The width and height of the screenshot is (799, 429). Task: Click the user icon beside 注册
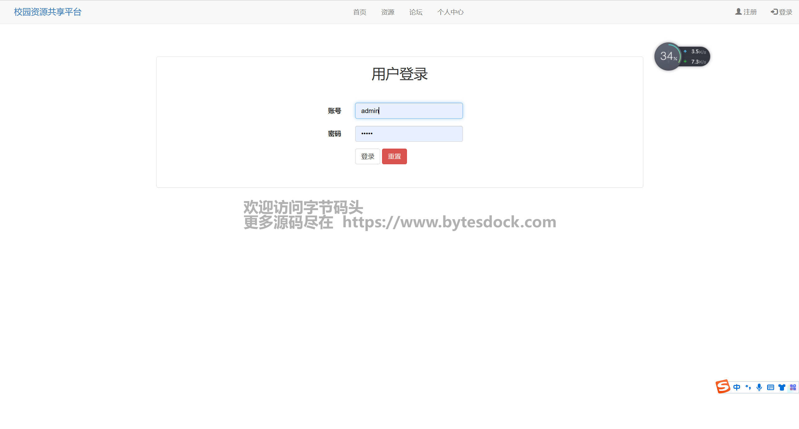tap(738, 12)
